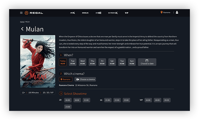Pick the VIP 18:00 showtime
The width and height of the screenshot is (199, 120).
158,100
